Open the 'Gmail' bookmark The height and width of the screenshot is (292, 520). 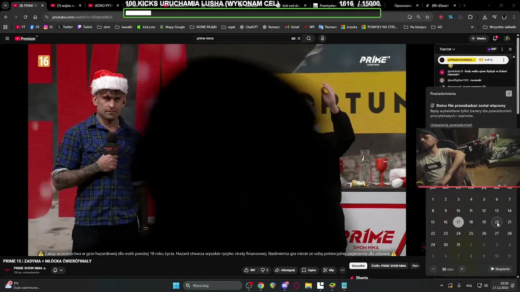292,27
